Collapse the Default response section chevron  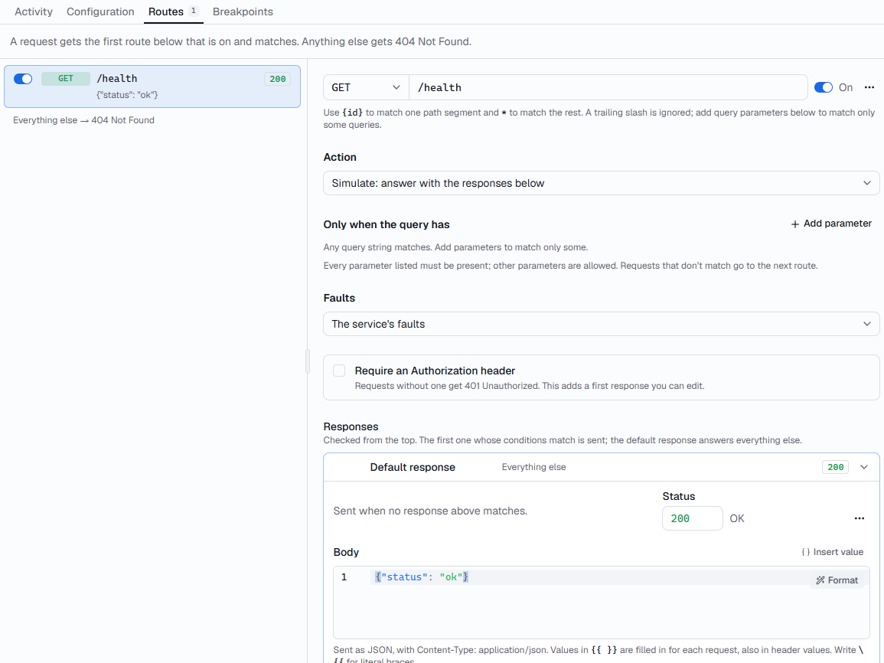(863, 467)
